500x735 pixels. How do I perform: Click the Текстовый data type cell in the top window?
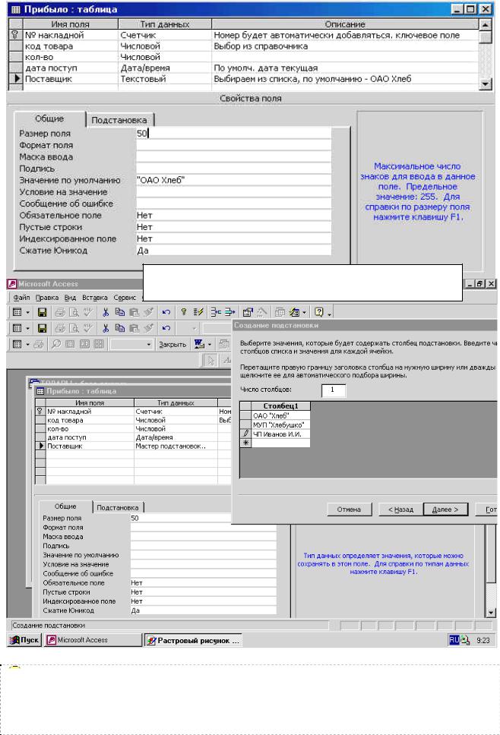click(165, 79)
